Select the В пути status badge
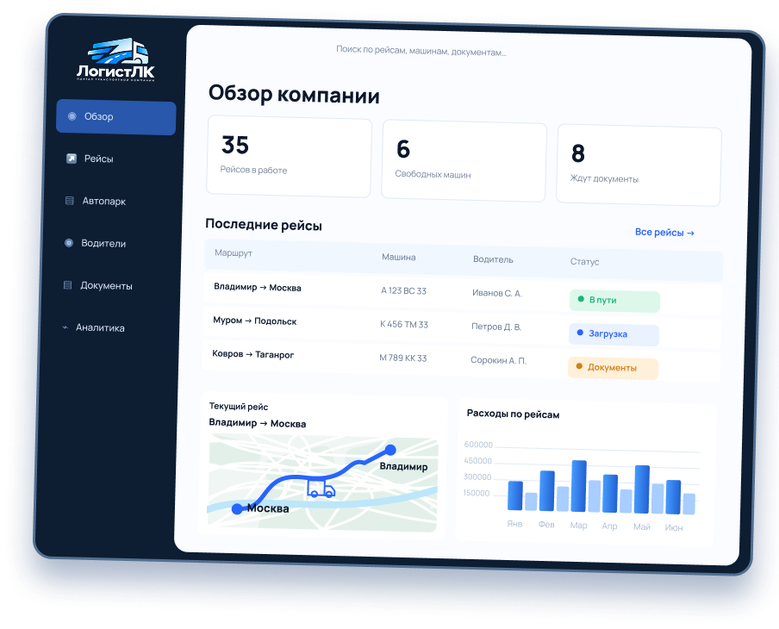The width and height of the screenshot is (779, 629). pyautogui.click(x=614, y=301)
